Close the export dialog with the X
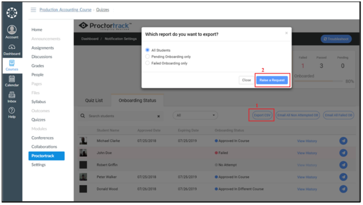The width and height of the screenshot is (363, 205). coord(286,33)
